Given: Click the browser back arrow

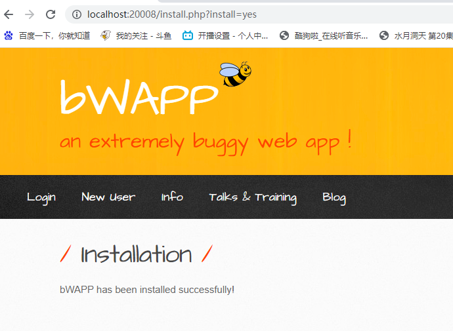Looking at the screenshot, I should [9, 14].
